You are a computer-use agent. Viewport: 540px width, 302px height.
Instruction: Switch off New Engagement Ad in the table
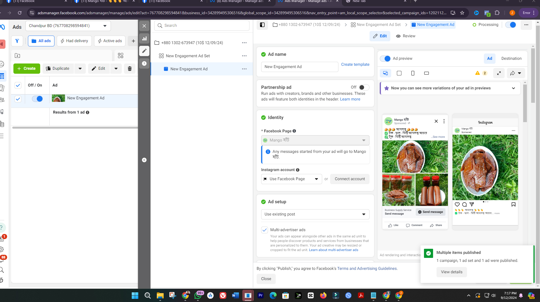coord(37,99)
